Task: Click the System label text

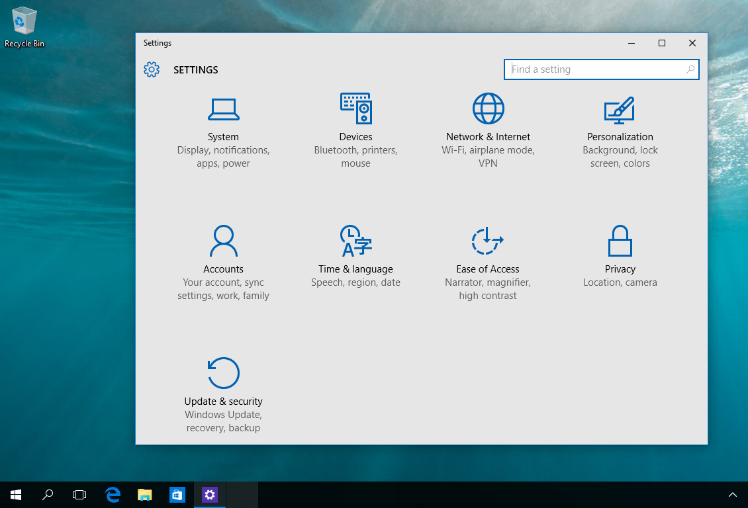Action: pyautogui.click(x=223, y=137)
